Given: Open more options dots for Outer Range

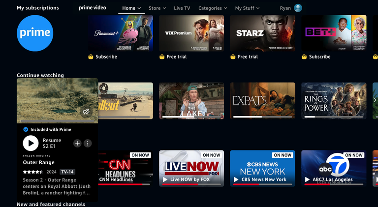Looking at the screenshot, I should [88, 144].
